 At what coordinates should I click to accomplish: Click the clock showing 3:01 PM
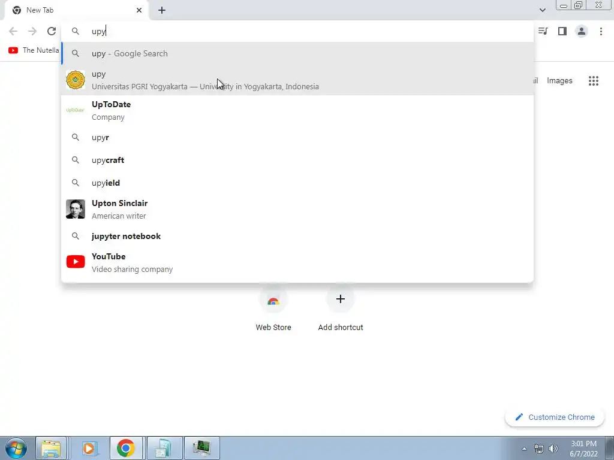583,449
